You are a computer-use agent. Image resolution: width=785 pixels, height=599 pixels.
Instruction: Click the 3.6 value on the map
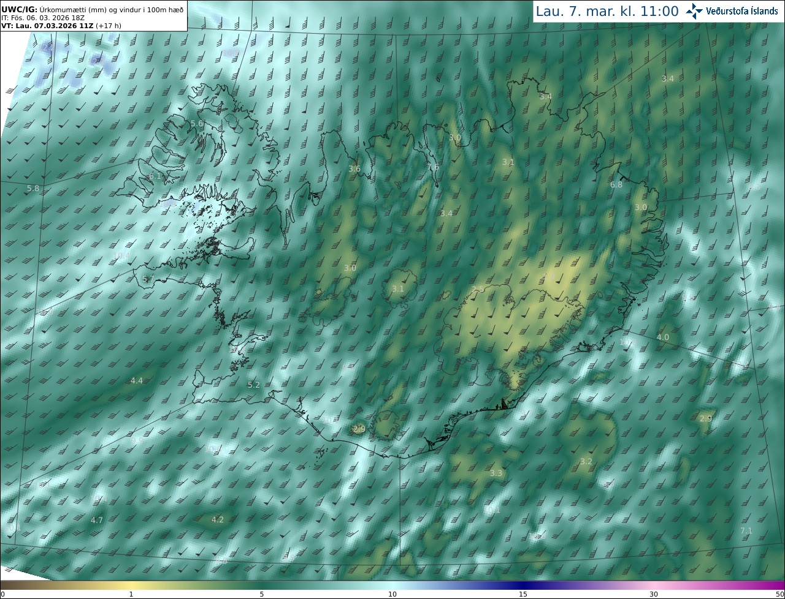click(354, 169)
